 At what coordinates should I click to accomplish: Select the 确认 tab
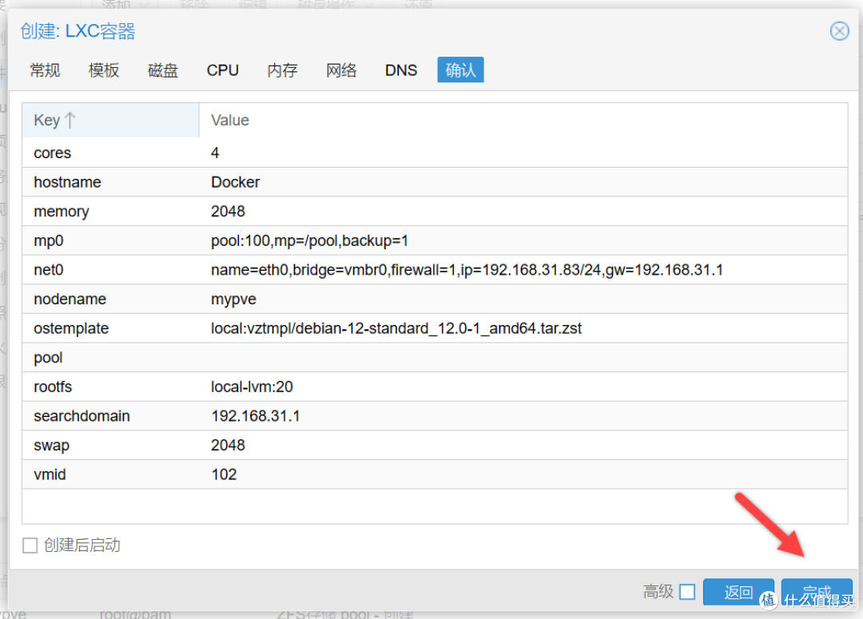pyautogui.click(x=460, y=70)
